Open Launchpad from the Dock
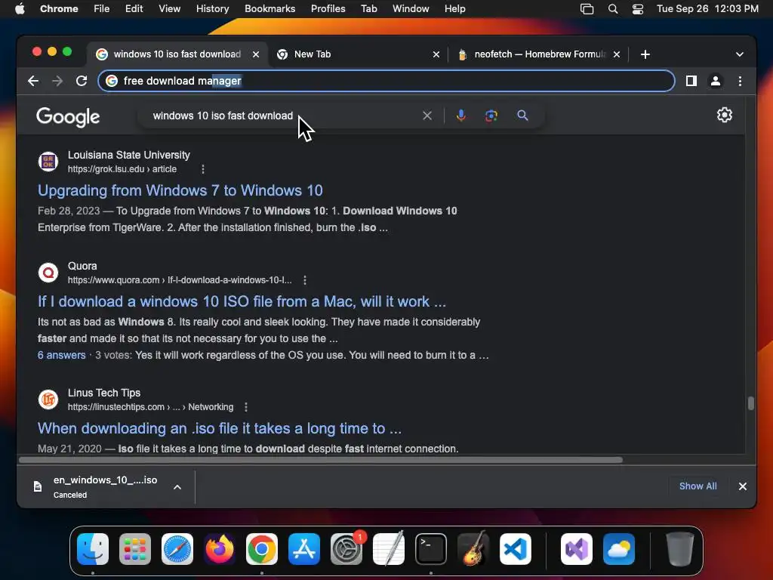This screenshot has height=580, width=773. pyautogui.click(x=135, y=549)
